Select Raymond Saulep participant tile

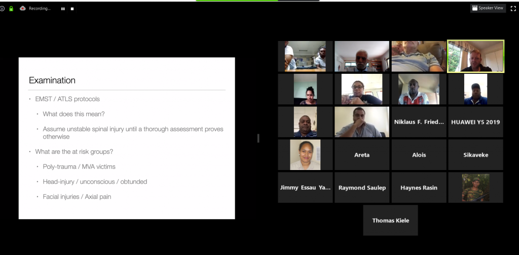point(362,188)
